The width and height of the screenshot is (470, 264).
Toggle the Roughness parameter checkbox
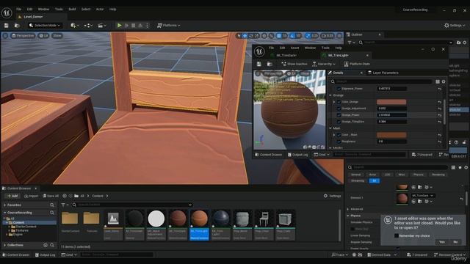(339, 142)
